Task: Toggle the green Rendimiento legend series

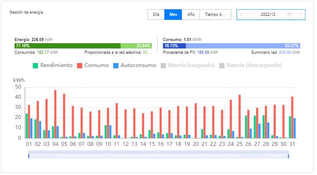Action: click(x=53, y=65)
